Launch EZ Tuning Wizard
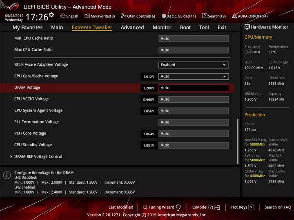 coord(158,207)
